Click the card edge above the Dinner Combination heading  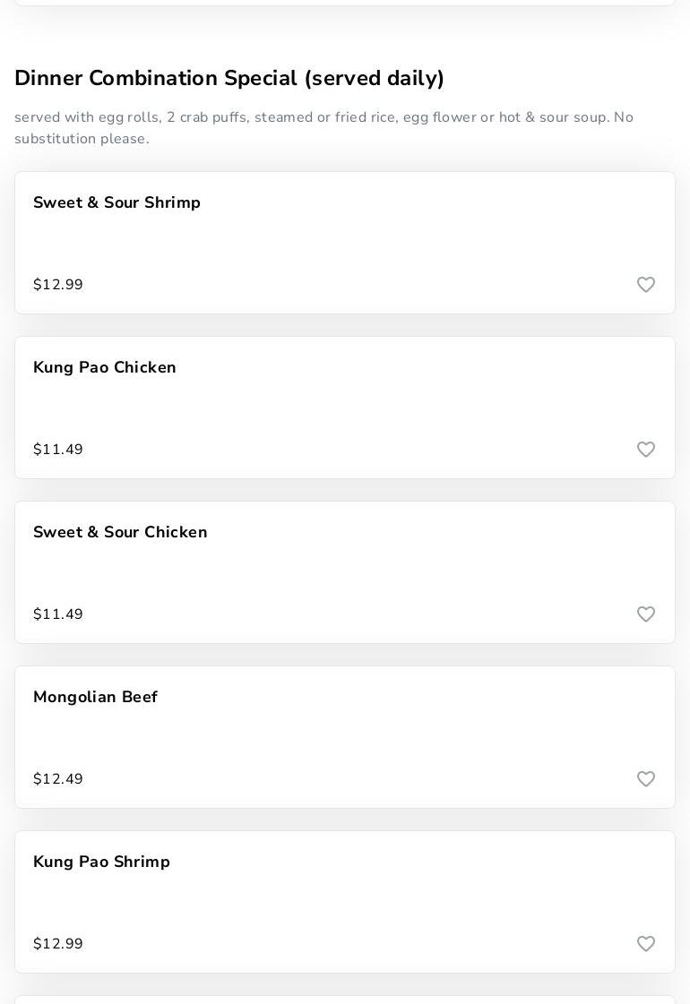tap(345, 3)
